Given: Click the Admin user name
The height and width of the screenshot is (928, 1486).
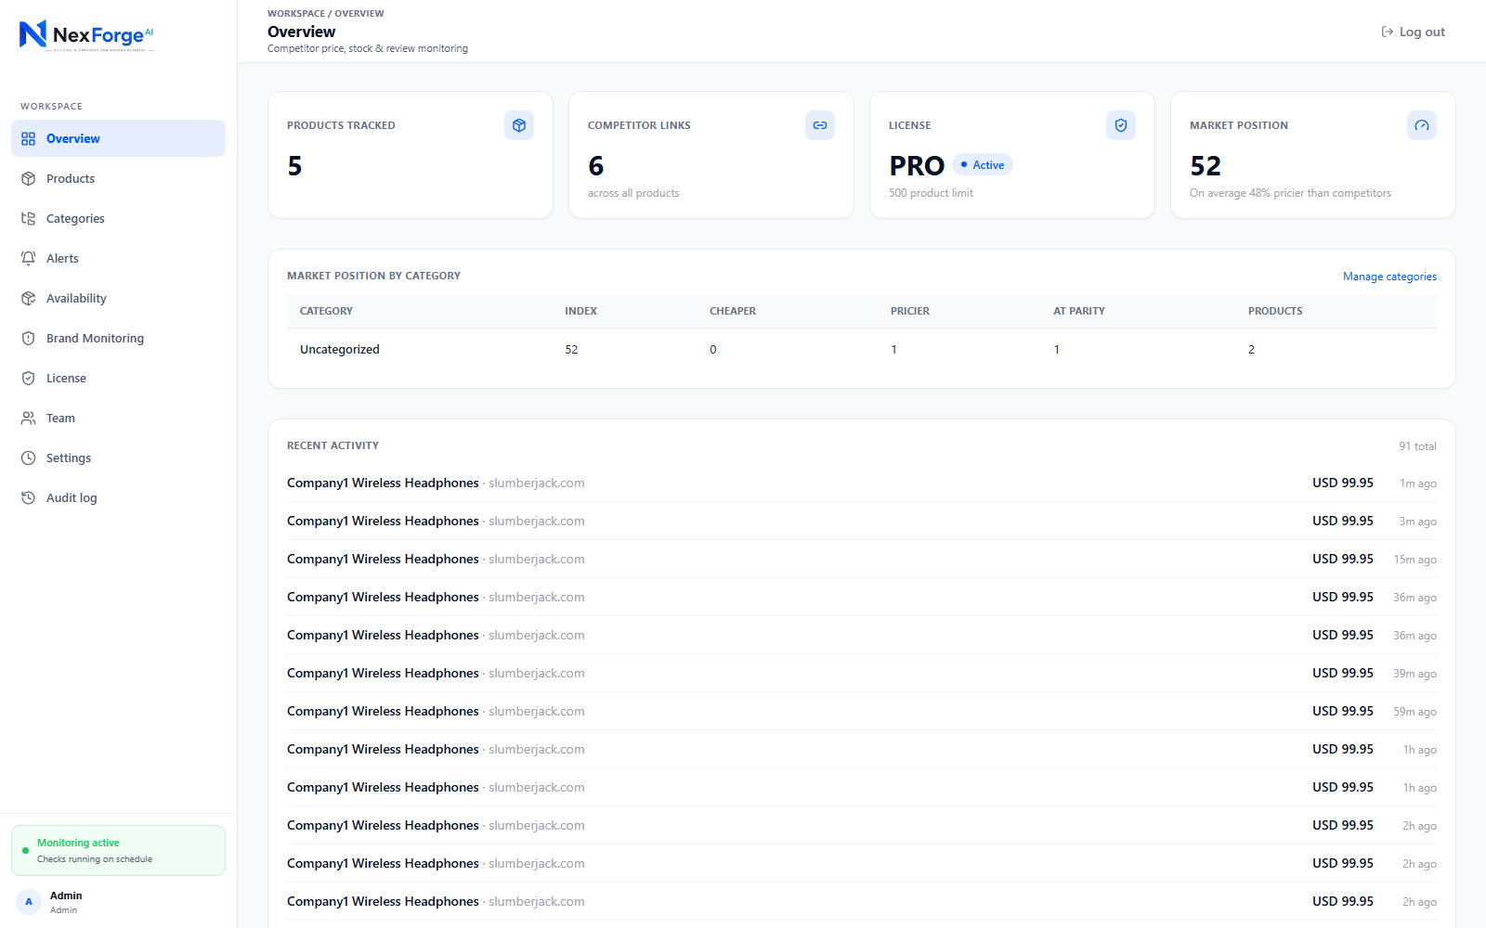Looking at the screenshot, I should (x=66, y=896).
